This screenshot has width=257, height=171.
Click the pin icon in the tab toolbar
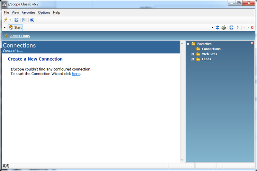click(238, 28)
